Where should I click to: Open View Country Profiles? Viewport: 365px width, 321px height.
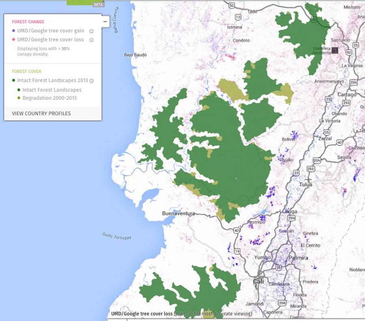[x=41, y=113]
